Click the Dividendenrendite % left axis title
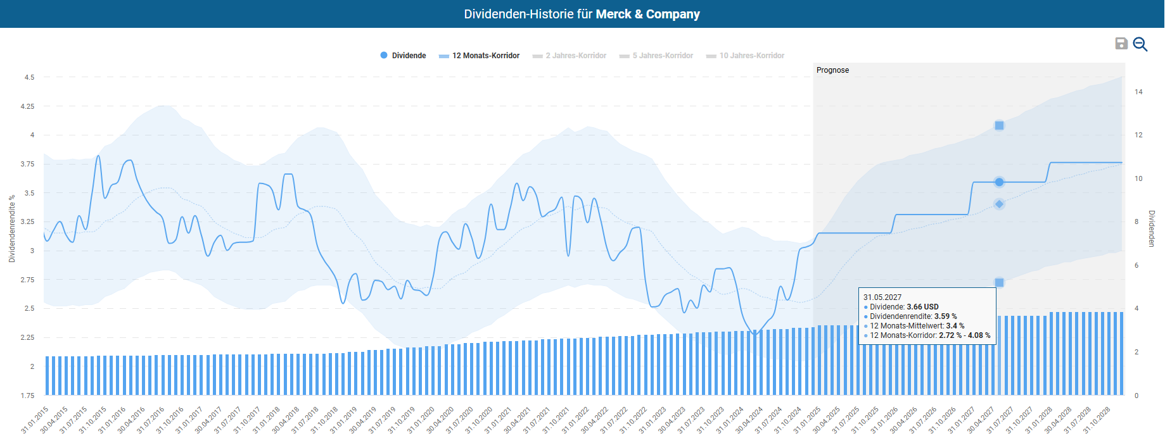This screenshot has height=443, width=1165. pyautogui.click(x=11, y=228)
